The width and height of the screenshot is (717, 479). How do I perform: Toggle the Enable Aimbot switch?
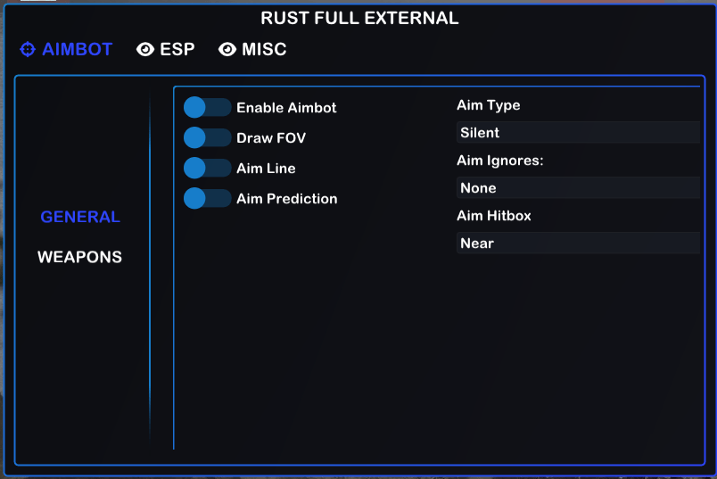(207, 108)
